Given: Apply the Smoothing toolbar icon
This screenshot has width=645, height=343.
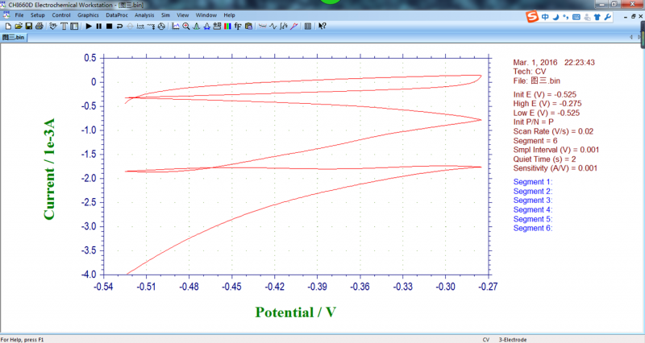Looking at the screenshot, I should 262,26.
